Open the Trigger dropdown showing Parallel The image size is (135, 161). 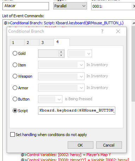pos(70,6)
